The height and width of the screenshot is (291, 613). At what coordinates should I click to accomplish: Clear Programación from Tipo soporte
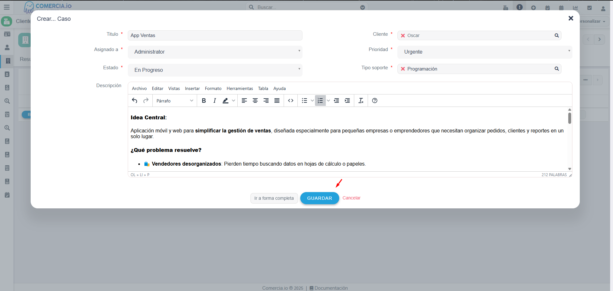(403, 69)
